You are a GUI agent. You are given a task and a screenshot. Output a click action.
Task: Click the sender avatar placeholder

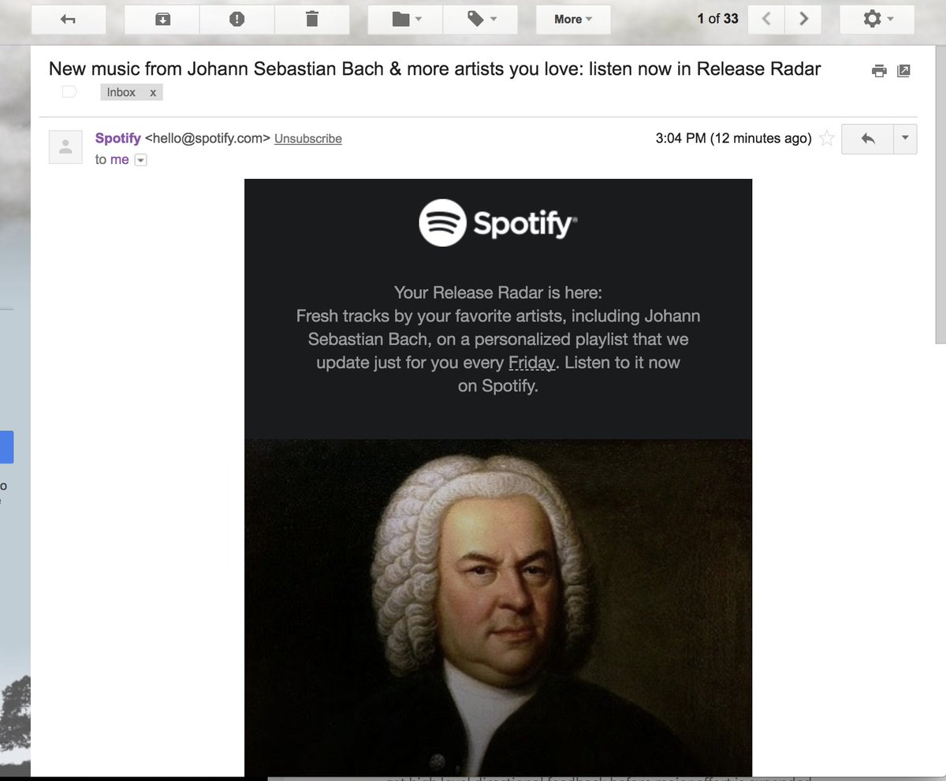click(x=66, y=147)
